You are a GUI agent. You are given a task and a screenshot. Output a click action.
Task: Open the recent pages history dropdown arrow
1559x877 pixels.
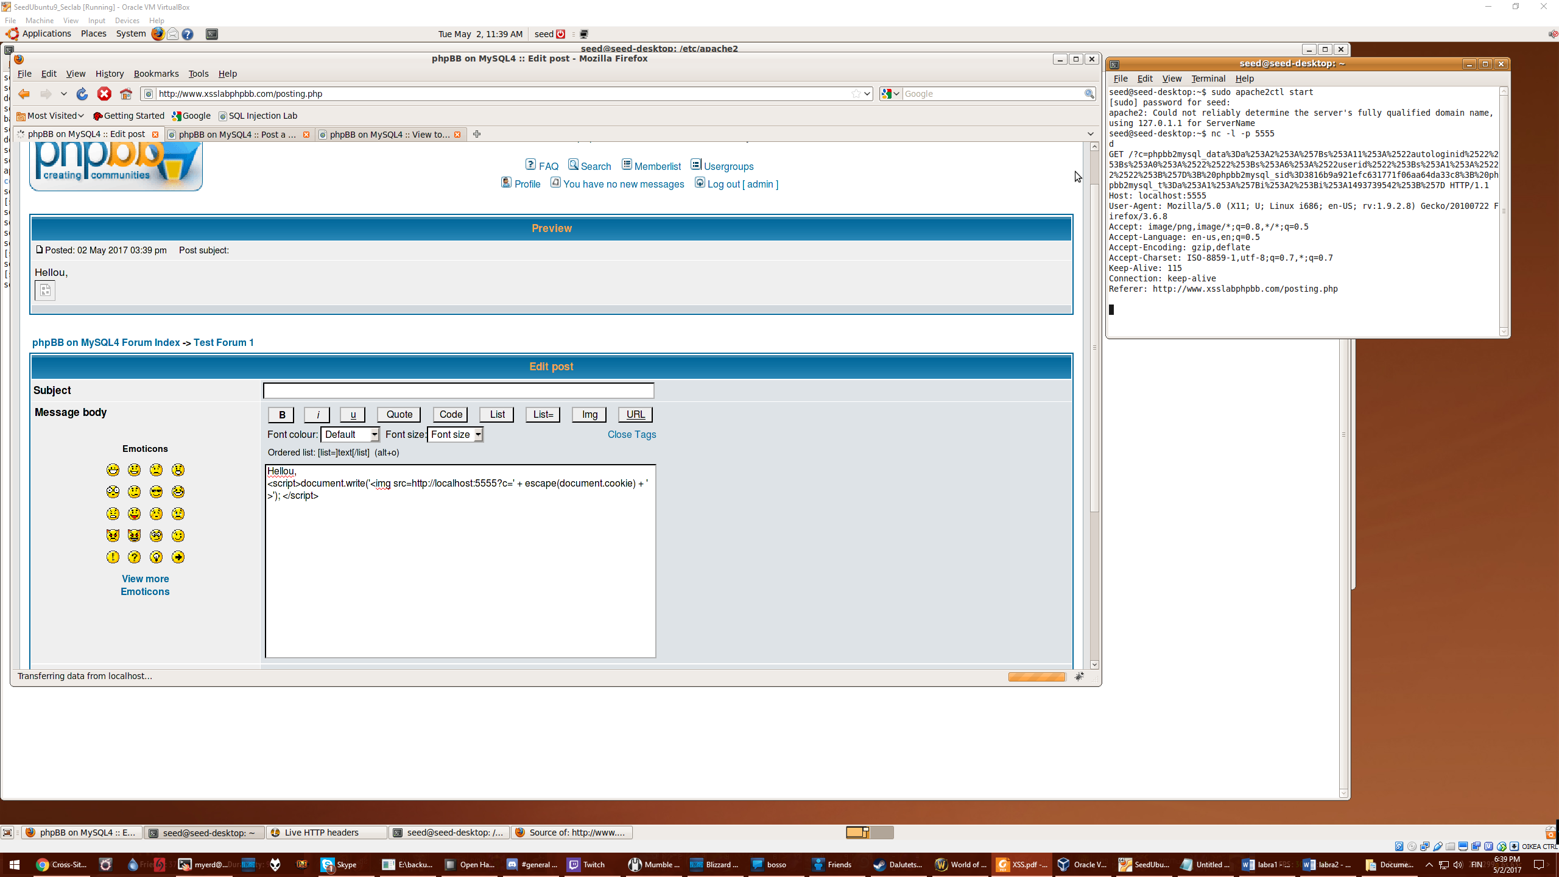point(63,94)
